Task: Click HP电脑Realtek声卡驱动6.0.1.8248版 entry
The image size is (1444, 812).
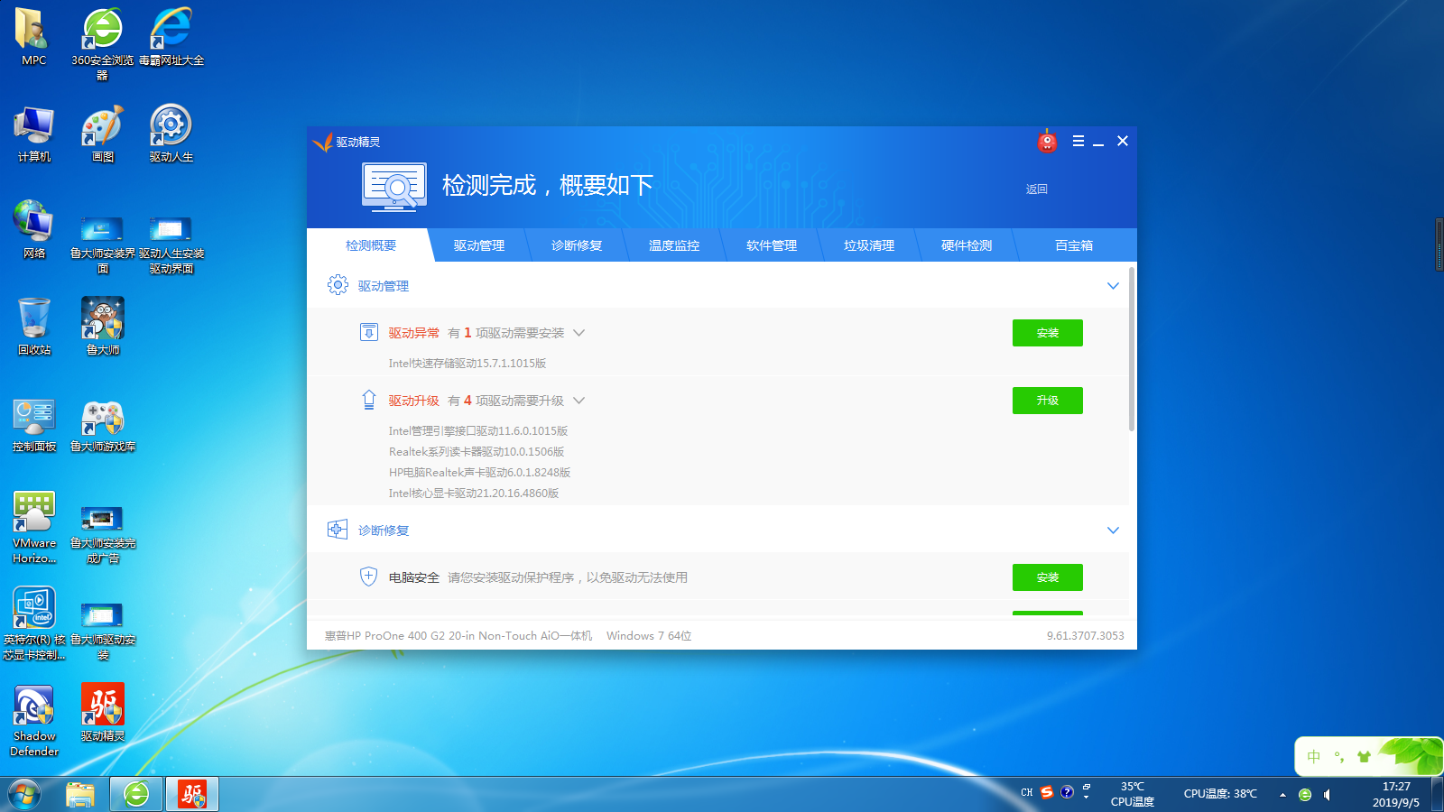Action: (479, 473)
